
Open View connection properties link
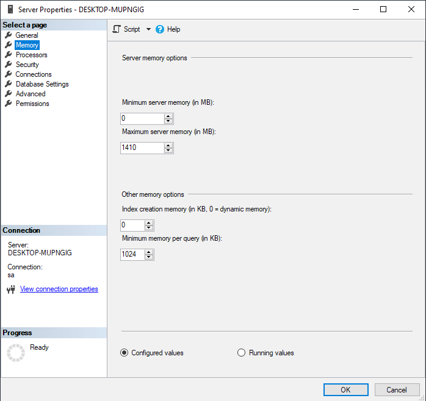point(59,289)
